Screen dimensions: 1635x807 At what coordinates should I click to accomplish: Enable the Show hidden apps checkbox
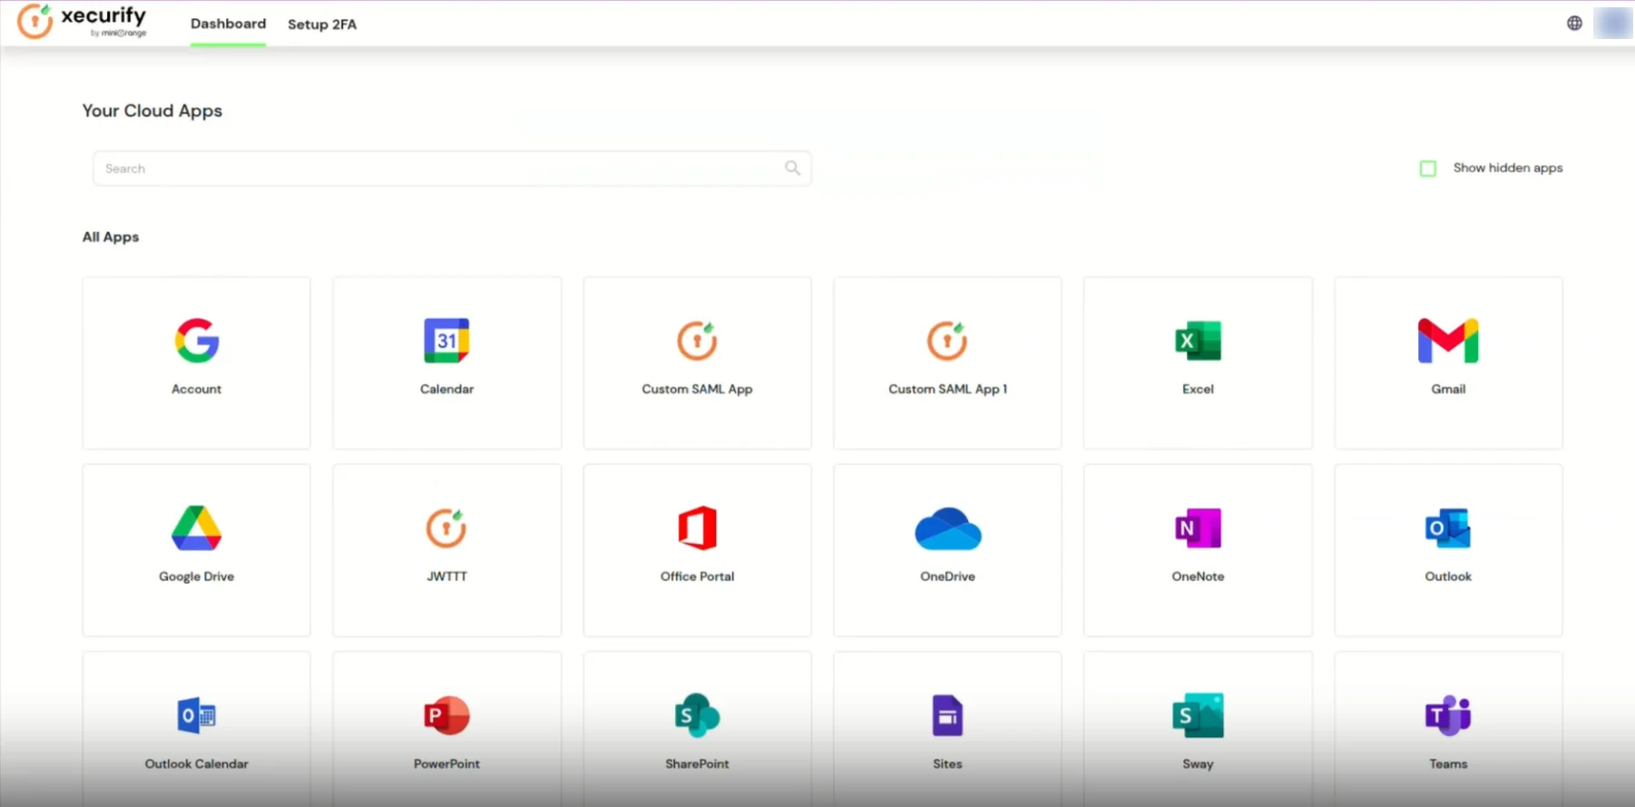(1428, 169)
